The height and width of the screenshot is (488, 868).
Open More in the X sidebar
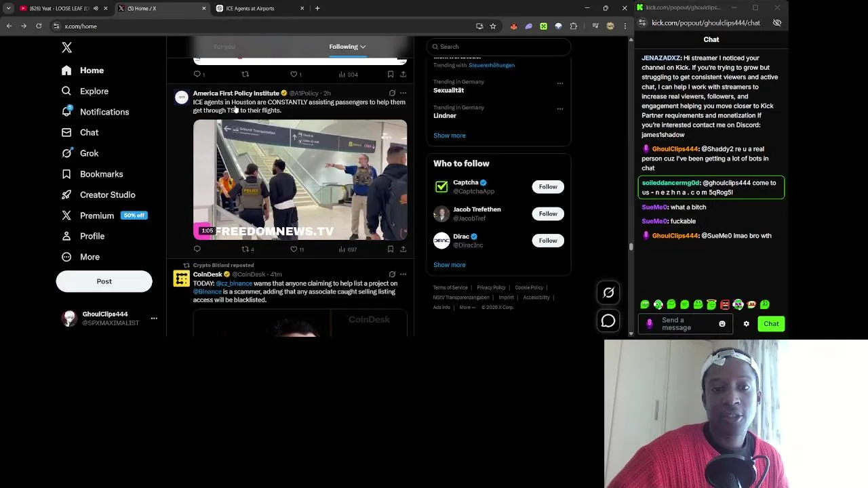[81, 257]
